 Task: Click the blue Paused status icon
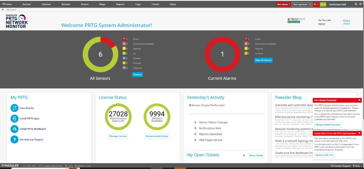(x=124, y=58)
